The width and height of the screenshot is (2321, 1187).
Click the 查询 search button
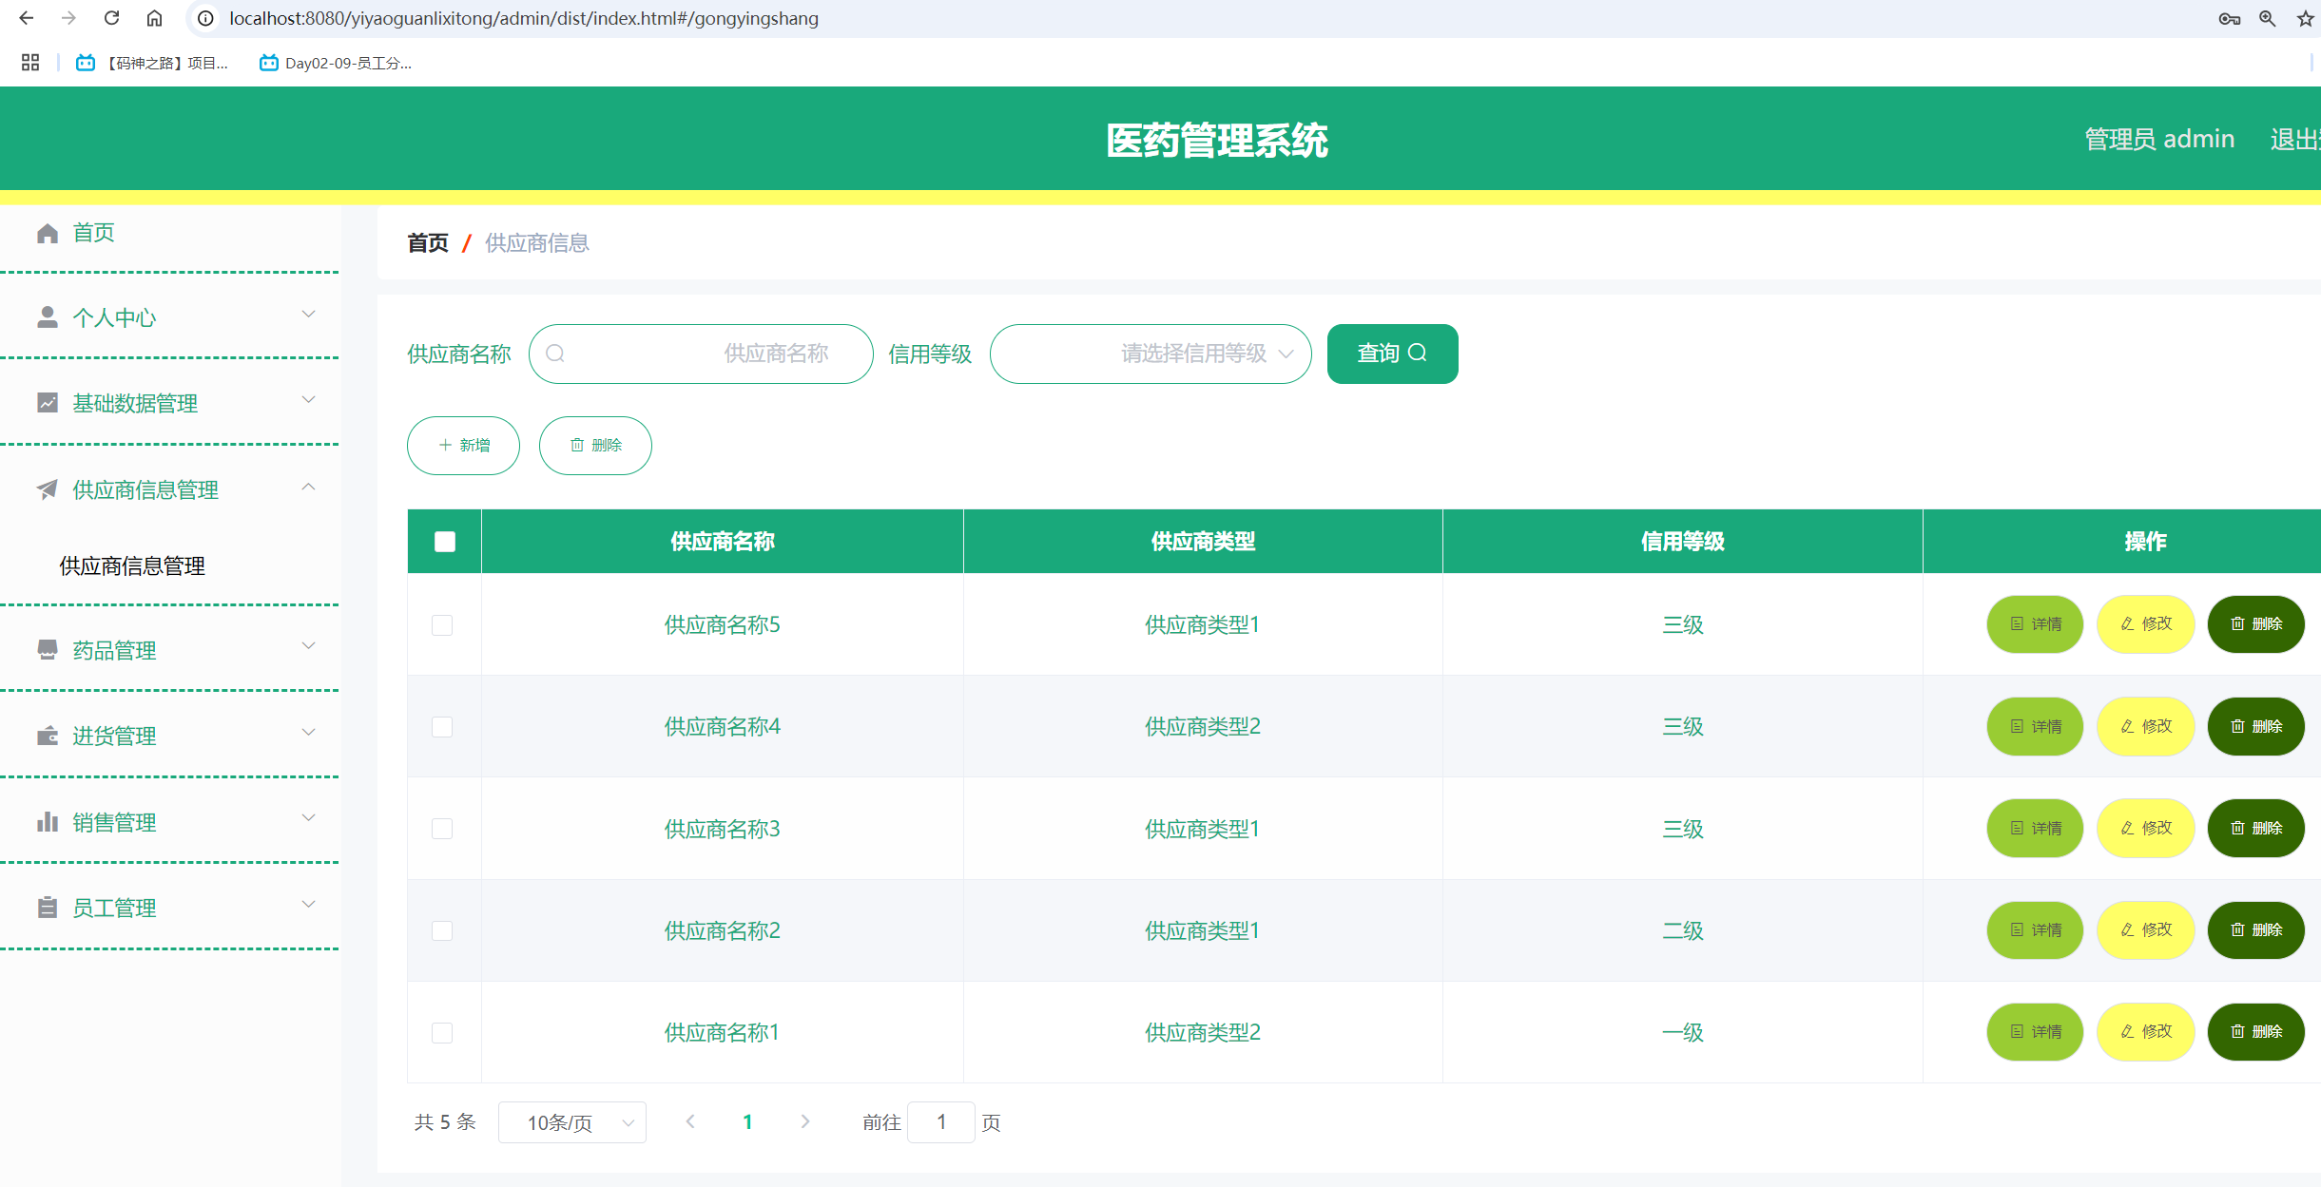tap(1392, 354)
